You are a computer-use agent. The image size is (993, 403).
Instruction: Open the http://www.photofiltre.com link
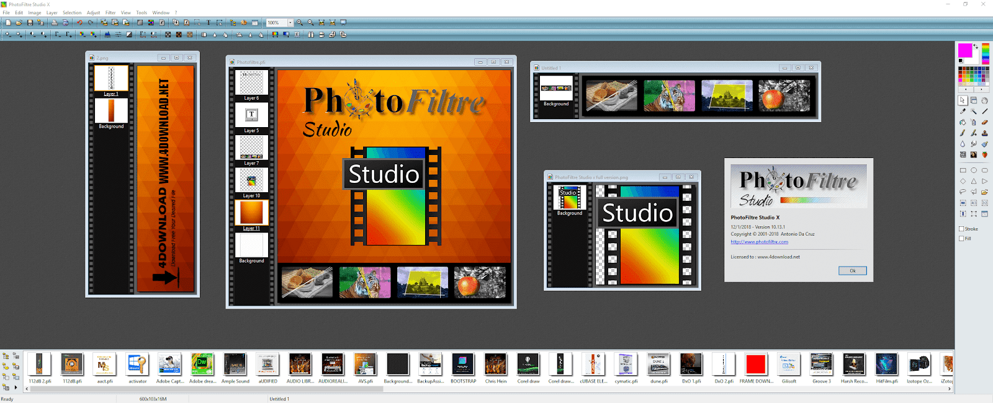point(759,242)
